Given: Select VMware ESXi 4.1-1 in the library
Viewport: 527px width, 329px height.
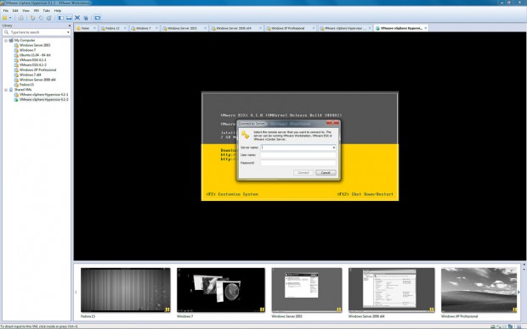Looking at the screenshot, I should click(x=32, y=60).
